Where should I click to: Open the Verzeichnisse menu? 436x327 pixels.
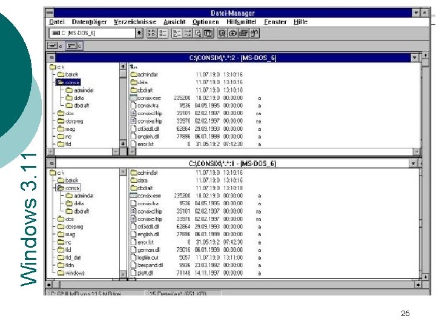(135, 22)
